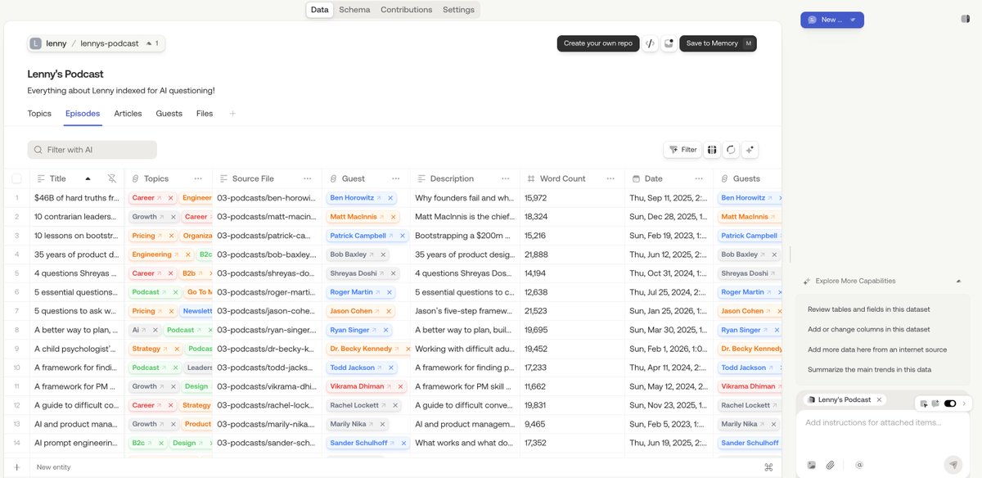Switch to the Data tab
The width and height of the screenshot is (982, 478).
pos(320,10)
